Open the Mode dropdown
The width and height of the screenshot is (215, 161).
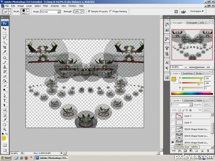point(59,12)
